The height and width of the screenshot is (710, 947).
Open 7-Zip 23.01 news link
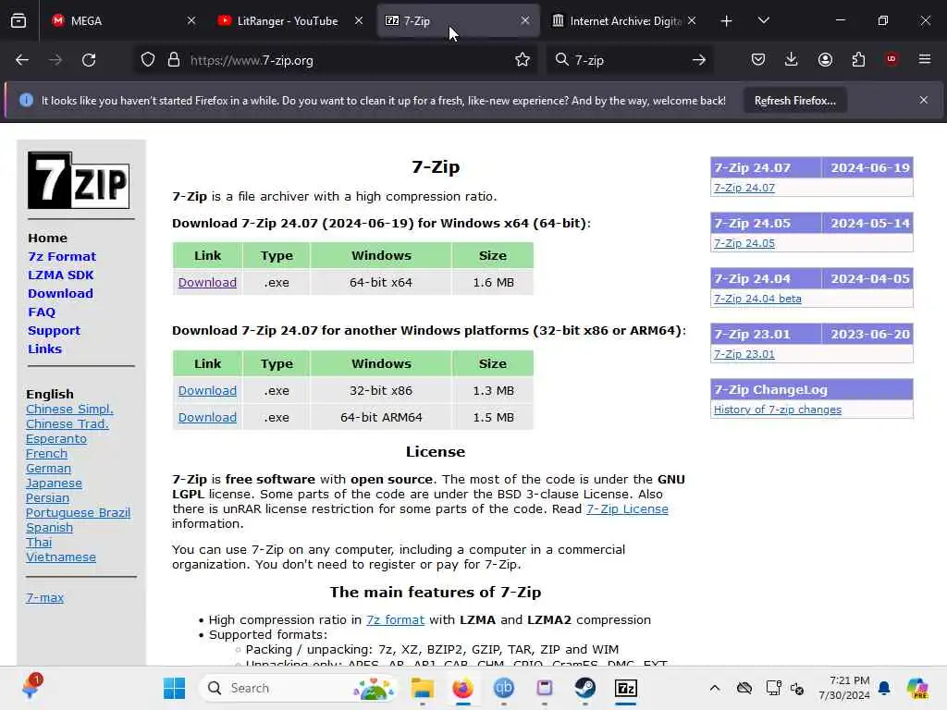pos(744,354)
